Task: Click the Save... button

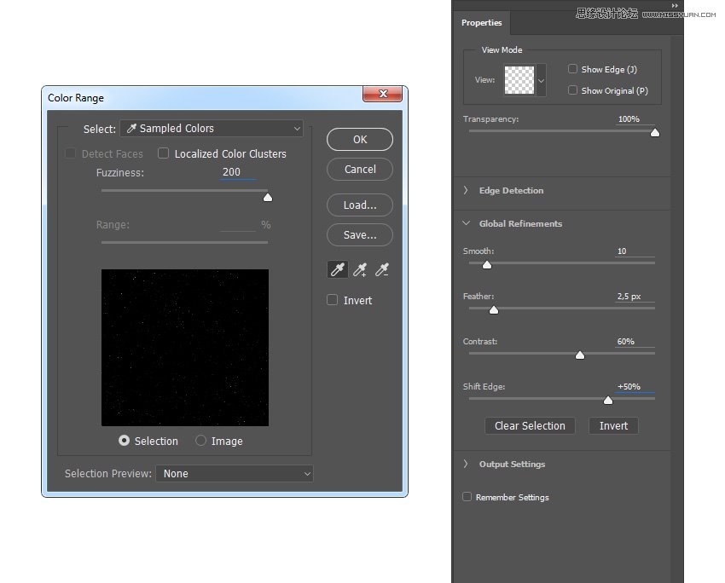Action: (x=359, y=234)
